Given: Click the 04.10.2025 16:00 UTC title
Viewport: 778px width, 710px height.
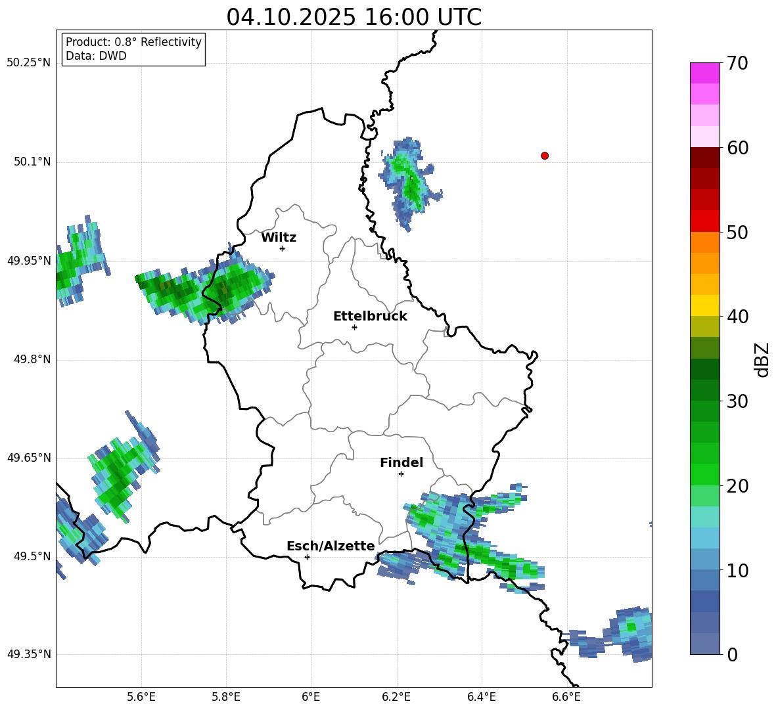Looking at the screenshot, I should click(x=354, y=17).
